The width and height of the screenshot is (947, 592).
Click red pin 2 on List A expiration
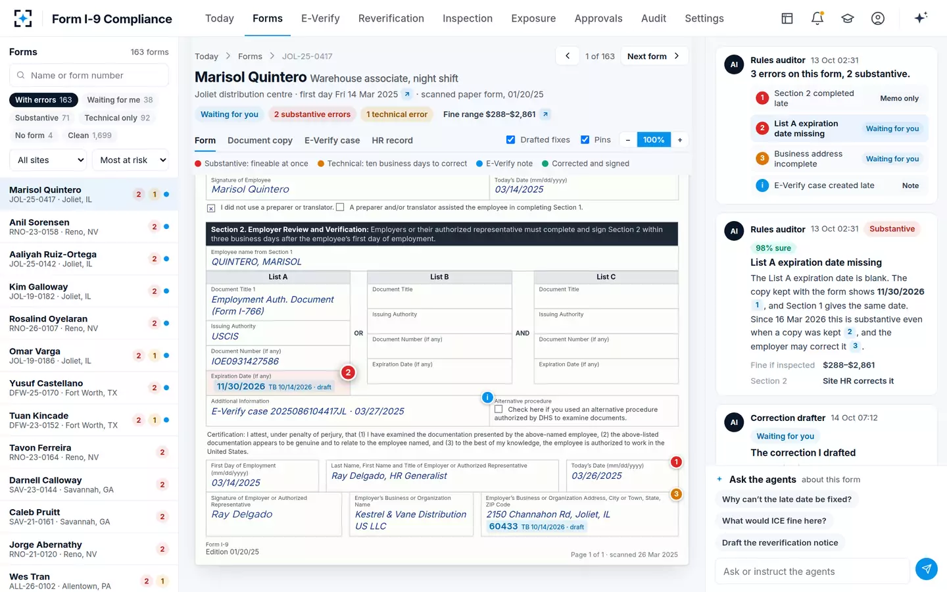point(349,372)
